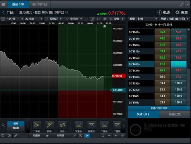
Task: Select the 双重顶 double top pattern
Action: tap(92, 127)
